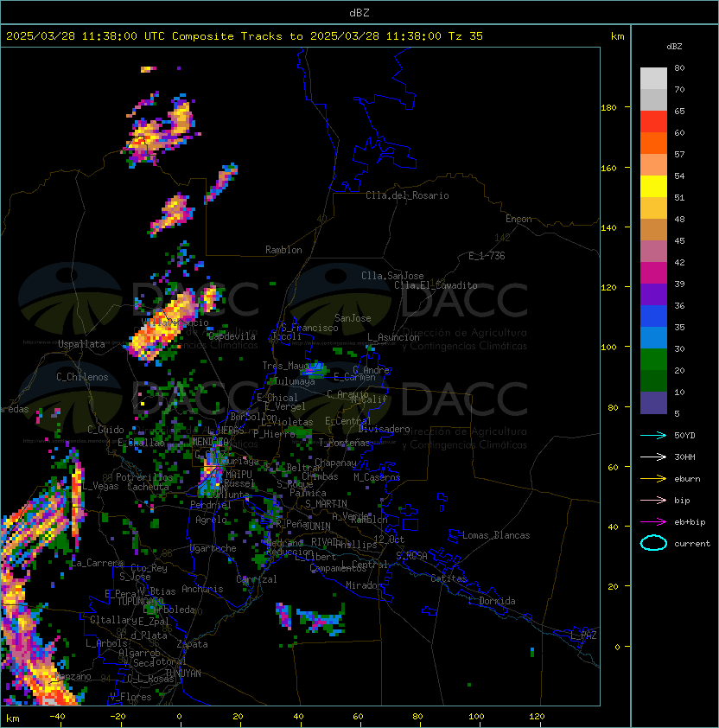Image resolution: width=719 pixels, height=728 pixels.
Task: Click the 'Carrizal' label on the map
Action: pos(257,579)
